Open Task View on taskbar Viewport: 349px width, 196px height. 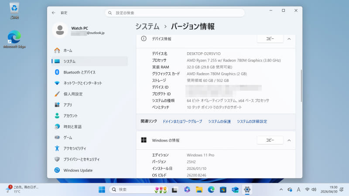(174, 189)
